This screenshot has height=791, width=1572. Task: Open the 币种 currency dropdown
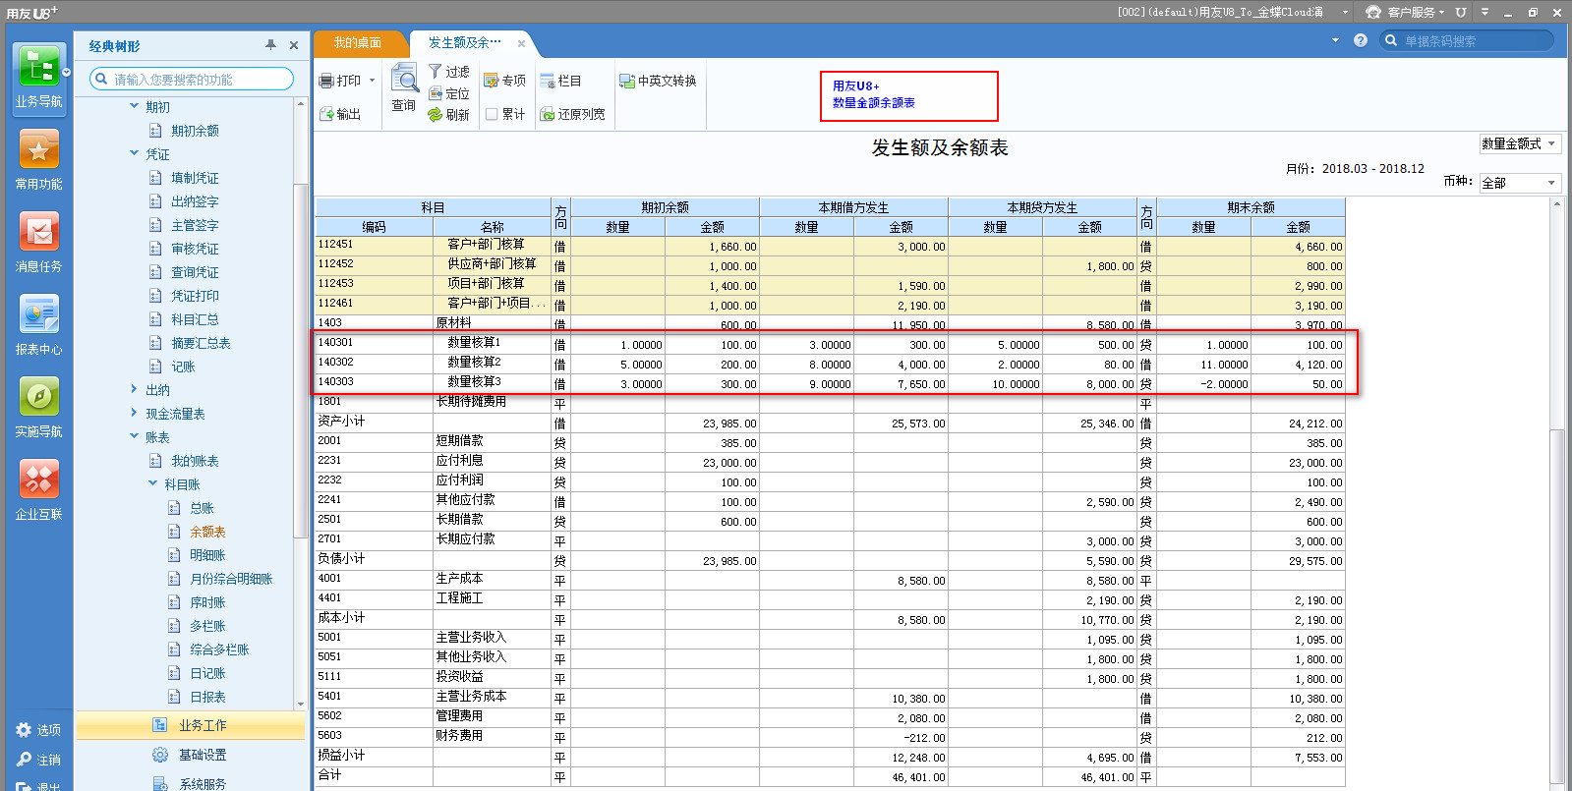coord(1519,183)
